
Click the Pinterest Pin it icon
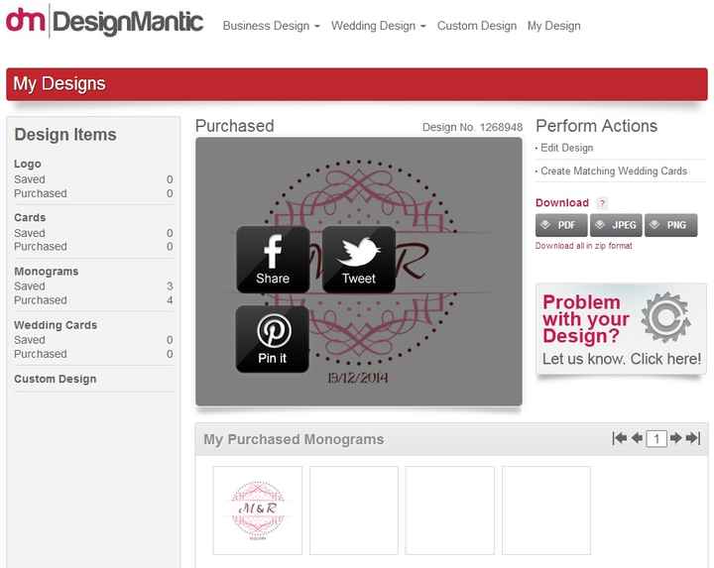273,339
